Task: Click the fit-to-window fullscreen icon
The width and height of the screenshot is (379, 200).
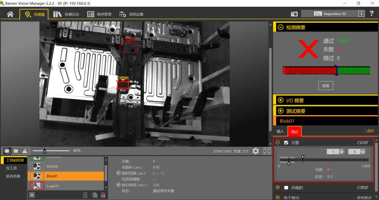Action: (267, 151)
